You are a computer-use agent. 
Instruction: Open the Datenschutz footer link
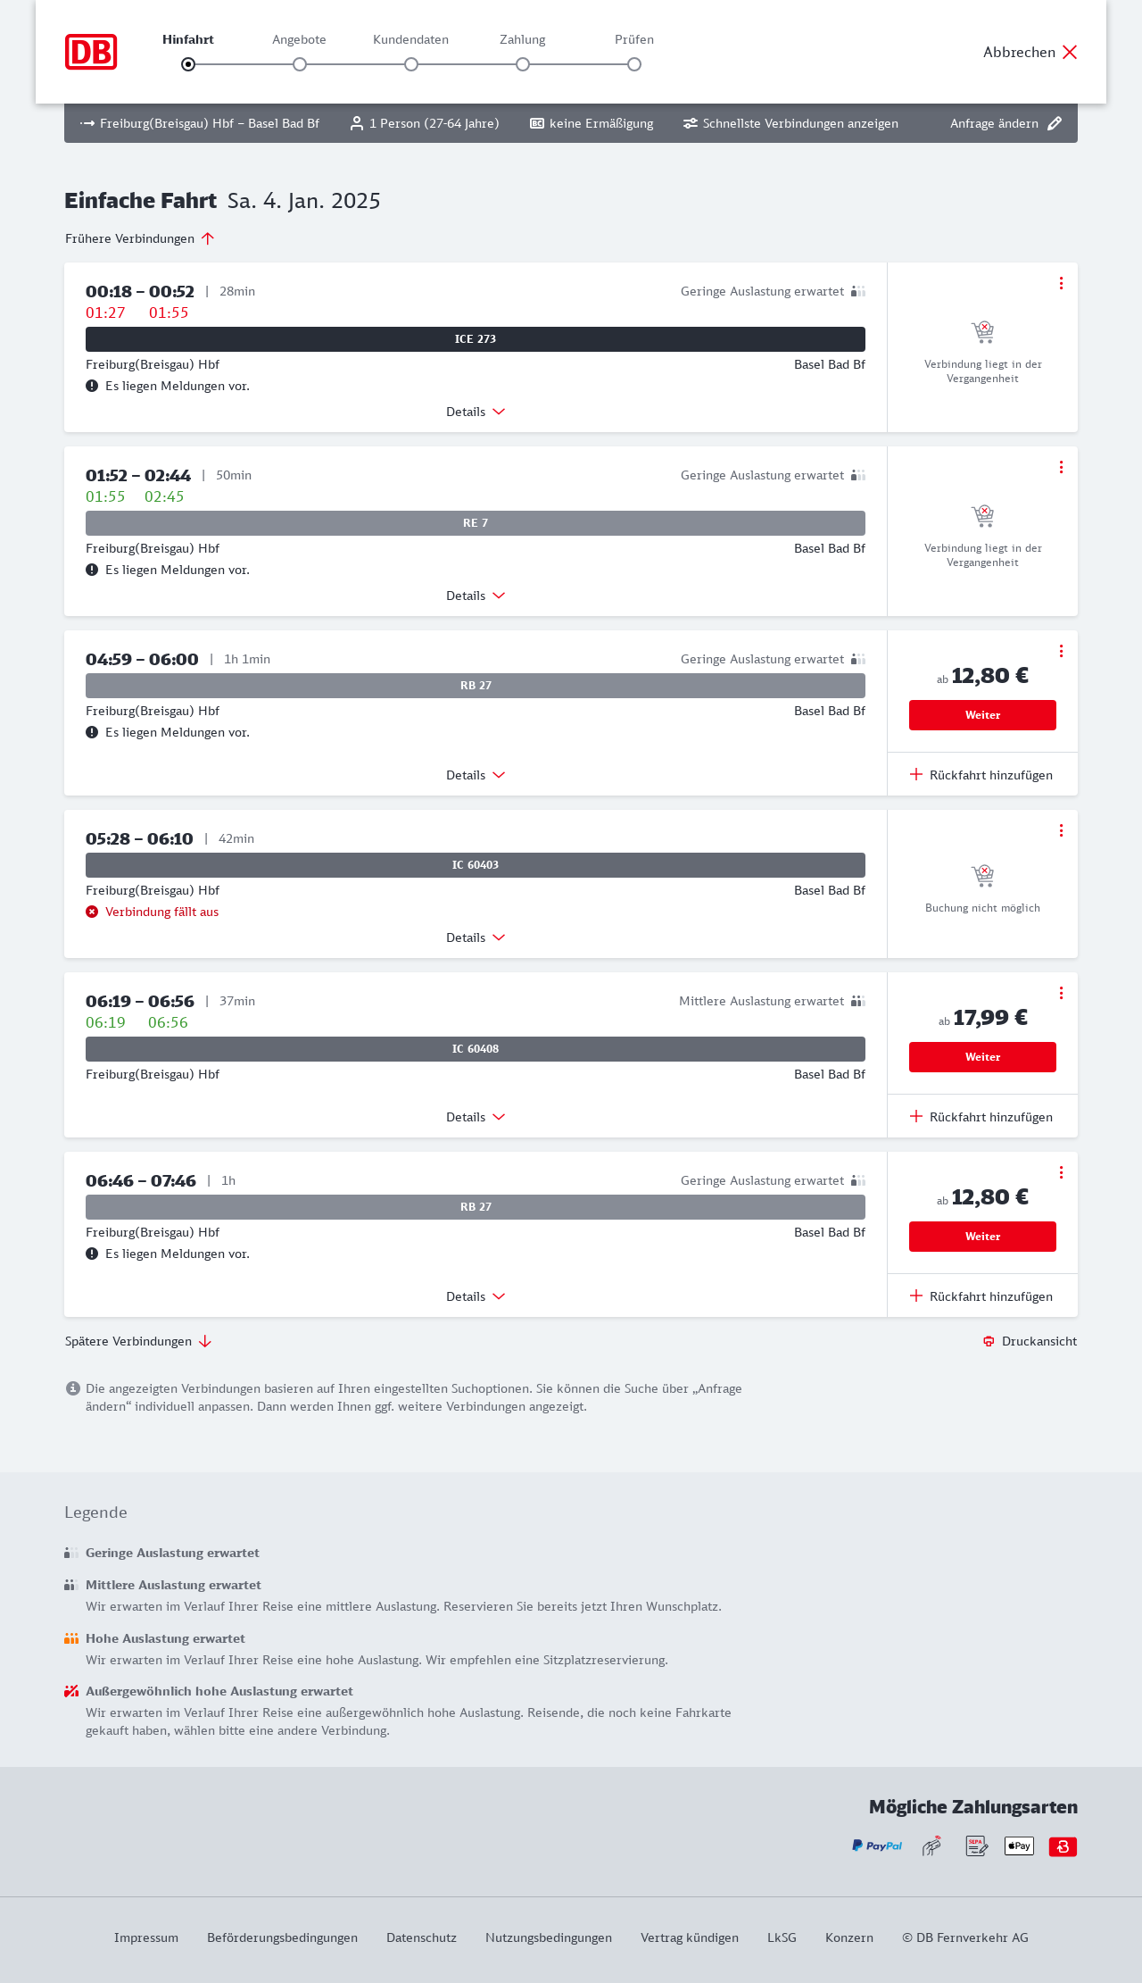(421, 1937)
